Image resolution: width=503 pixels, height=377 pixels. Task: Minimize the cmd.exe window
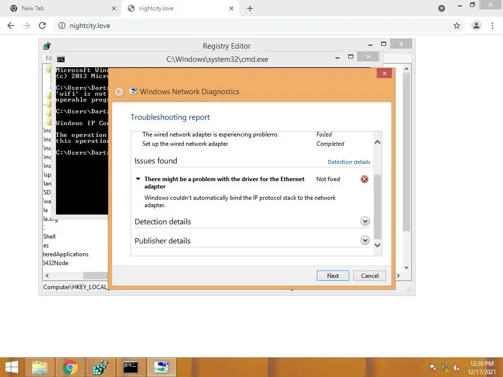(x=337, y=58)
